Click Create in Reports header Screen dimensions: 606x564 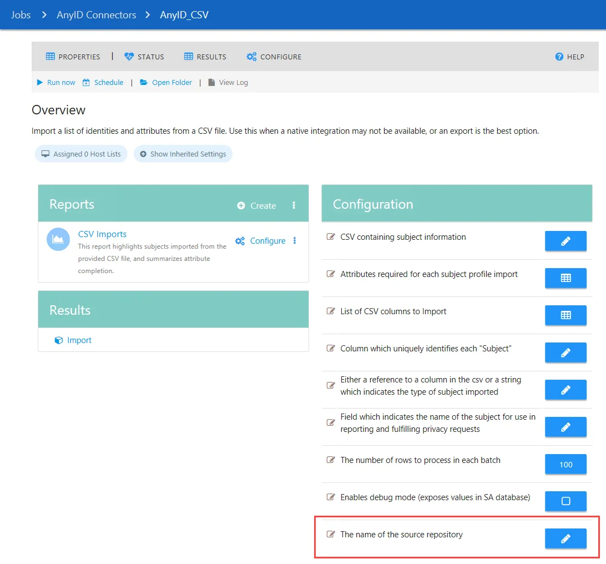[256, 205]
